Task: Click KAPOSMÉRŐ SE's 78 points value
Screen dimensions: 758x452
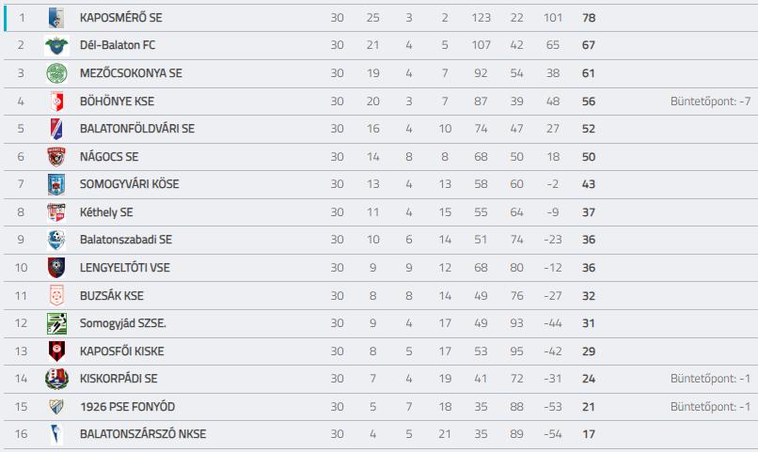Action: [x=589, y=18]
